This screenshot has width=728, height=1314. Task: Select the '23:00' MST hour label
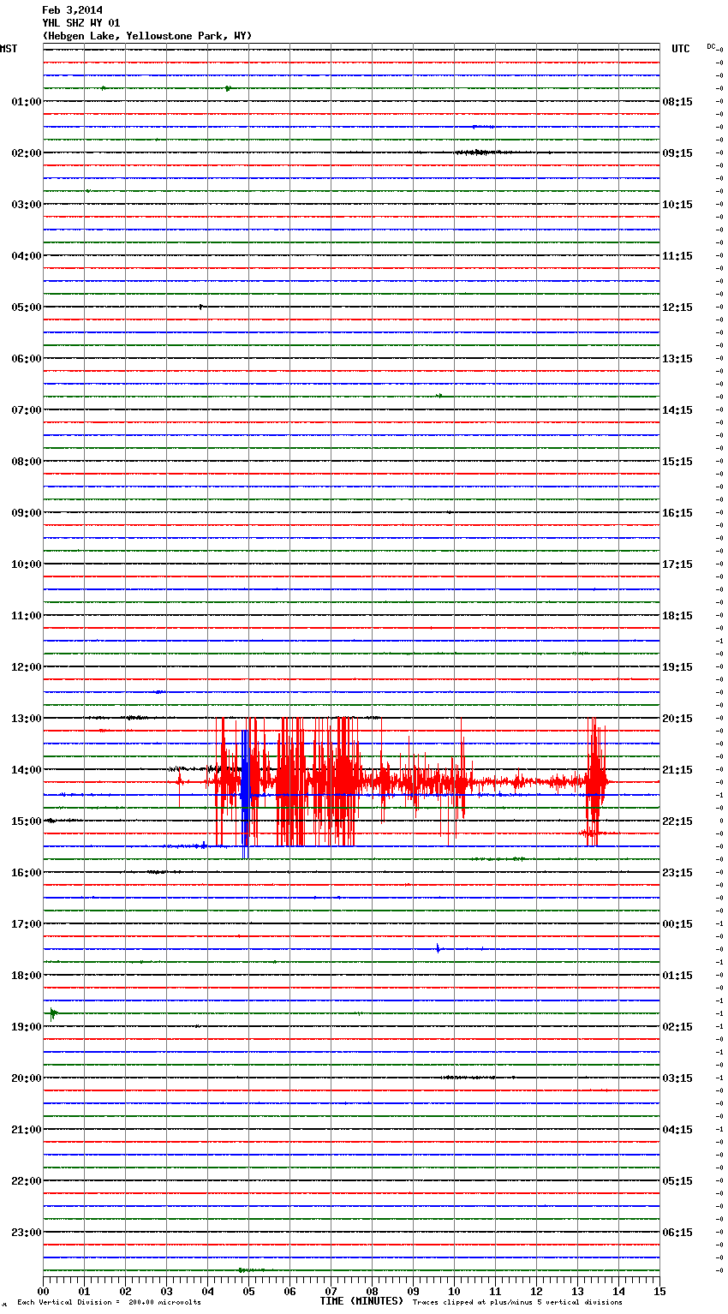coord(27,1233)
